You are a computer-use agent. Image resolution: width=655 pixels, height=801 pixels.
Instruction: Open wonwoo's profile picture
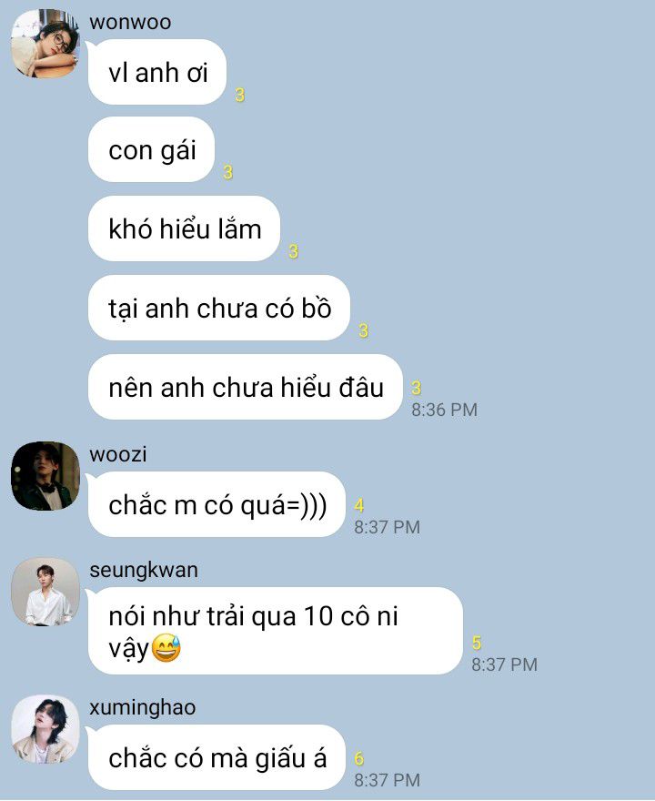(45, 44)
